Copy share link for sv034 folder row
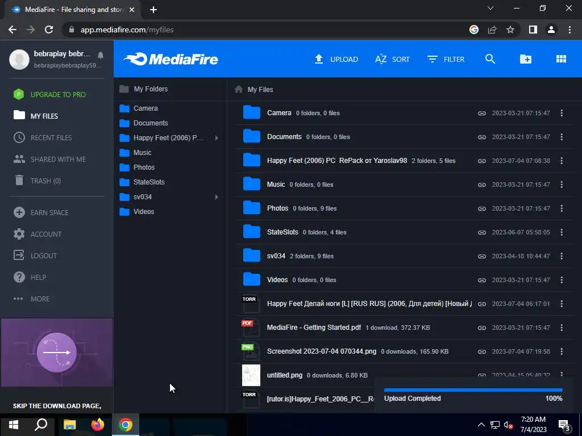Image resolution: width=582 pixels, height=436 pixels. [x=482, y=256]
